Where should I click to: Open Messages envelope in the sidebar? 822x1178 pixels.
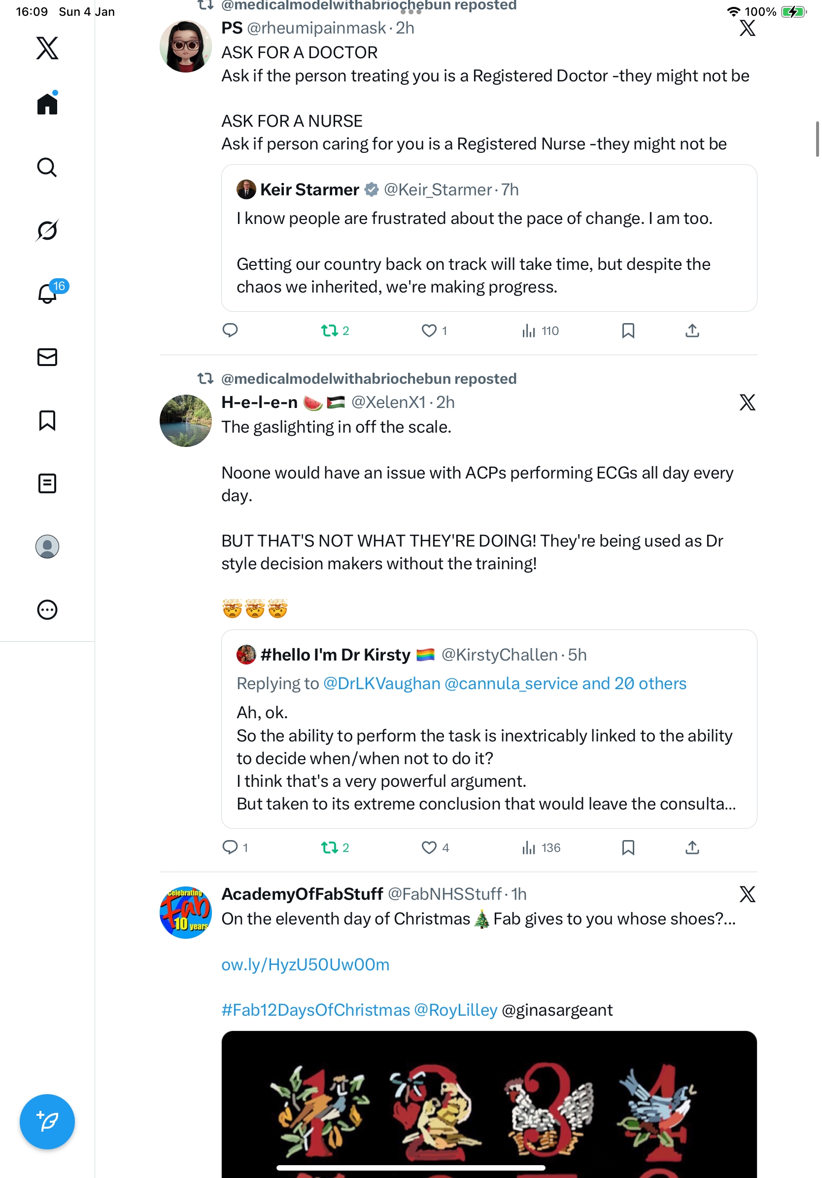[47, 357]
